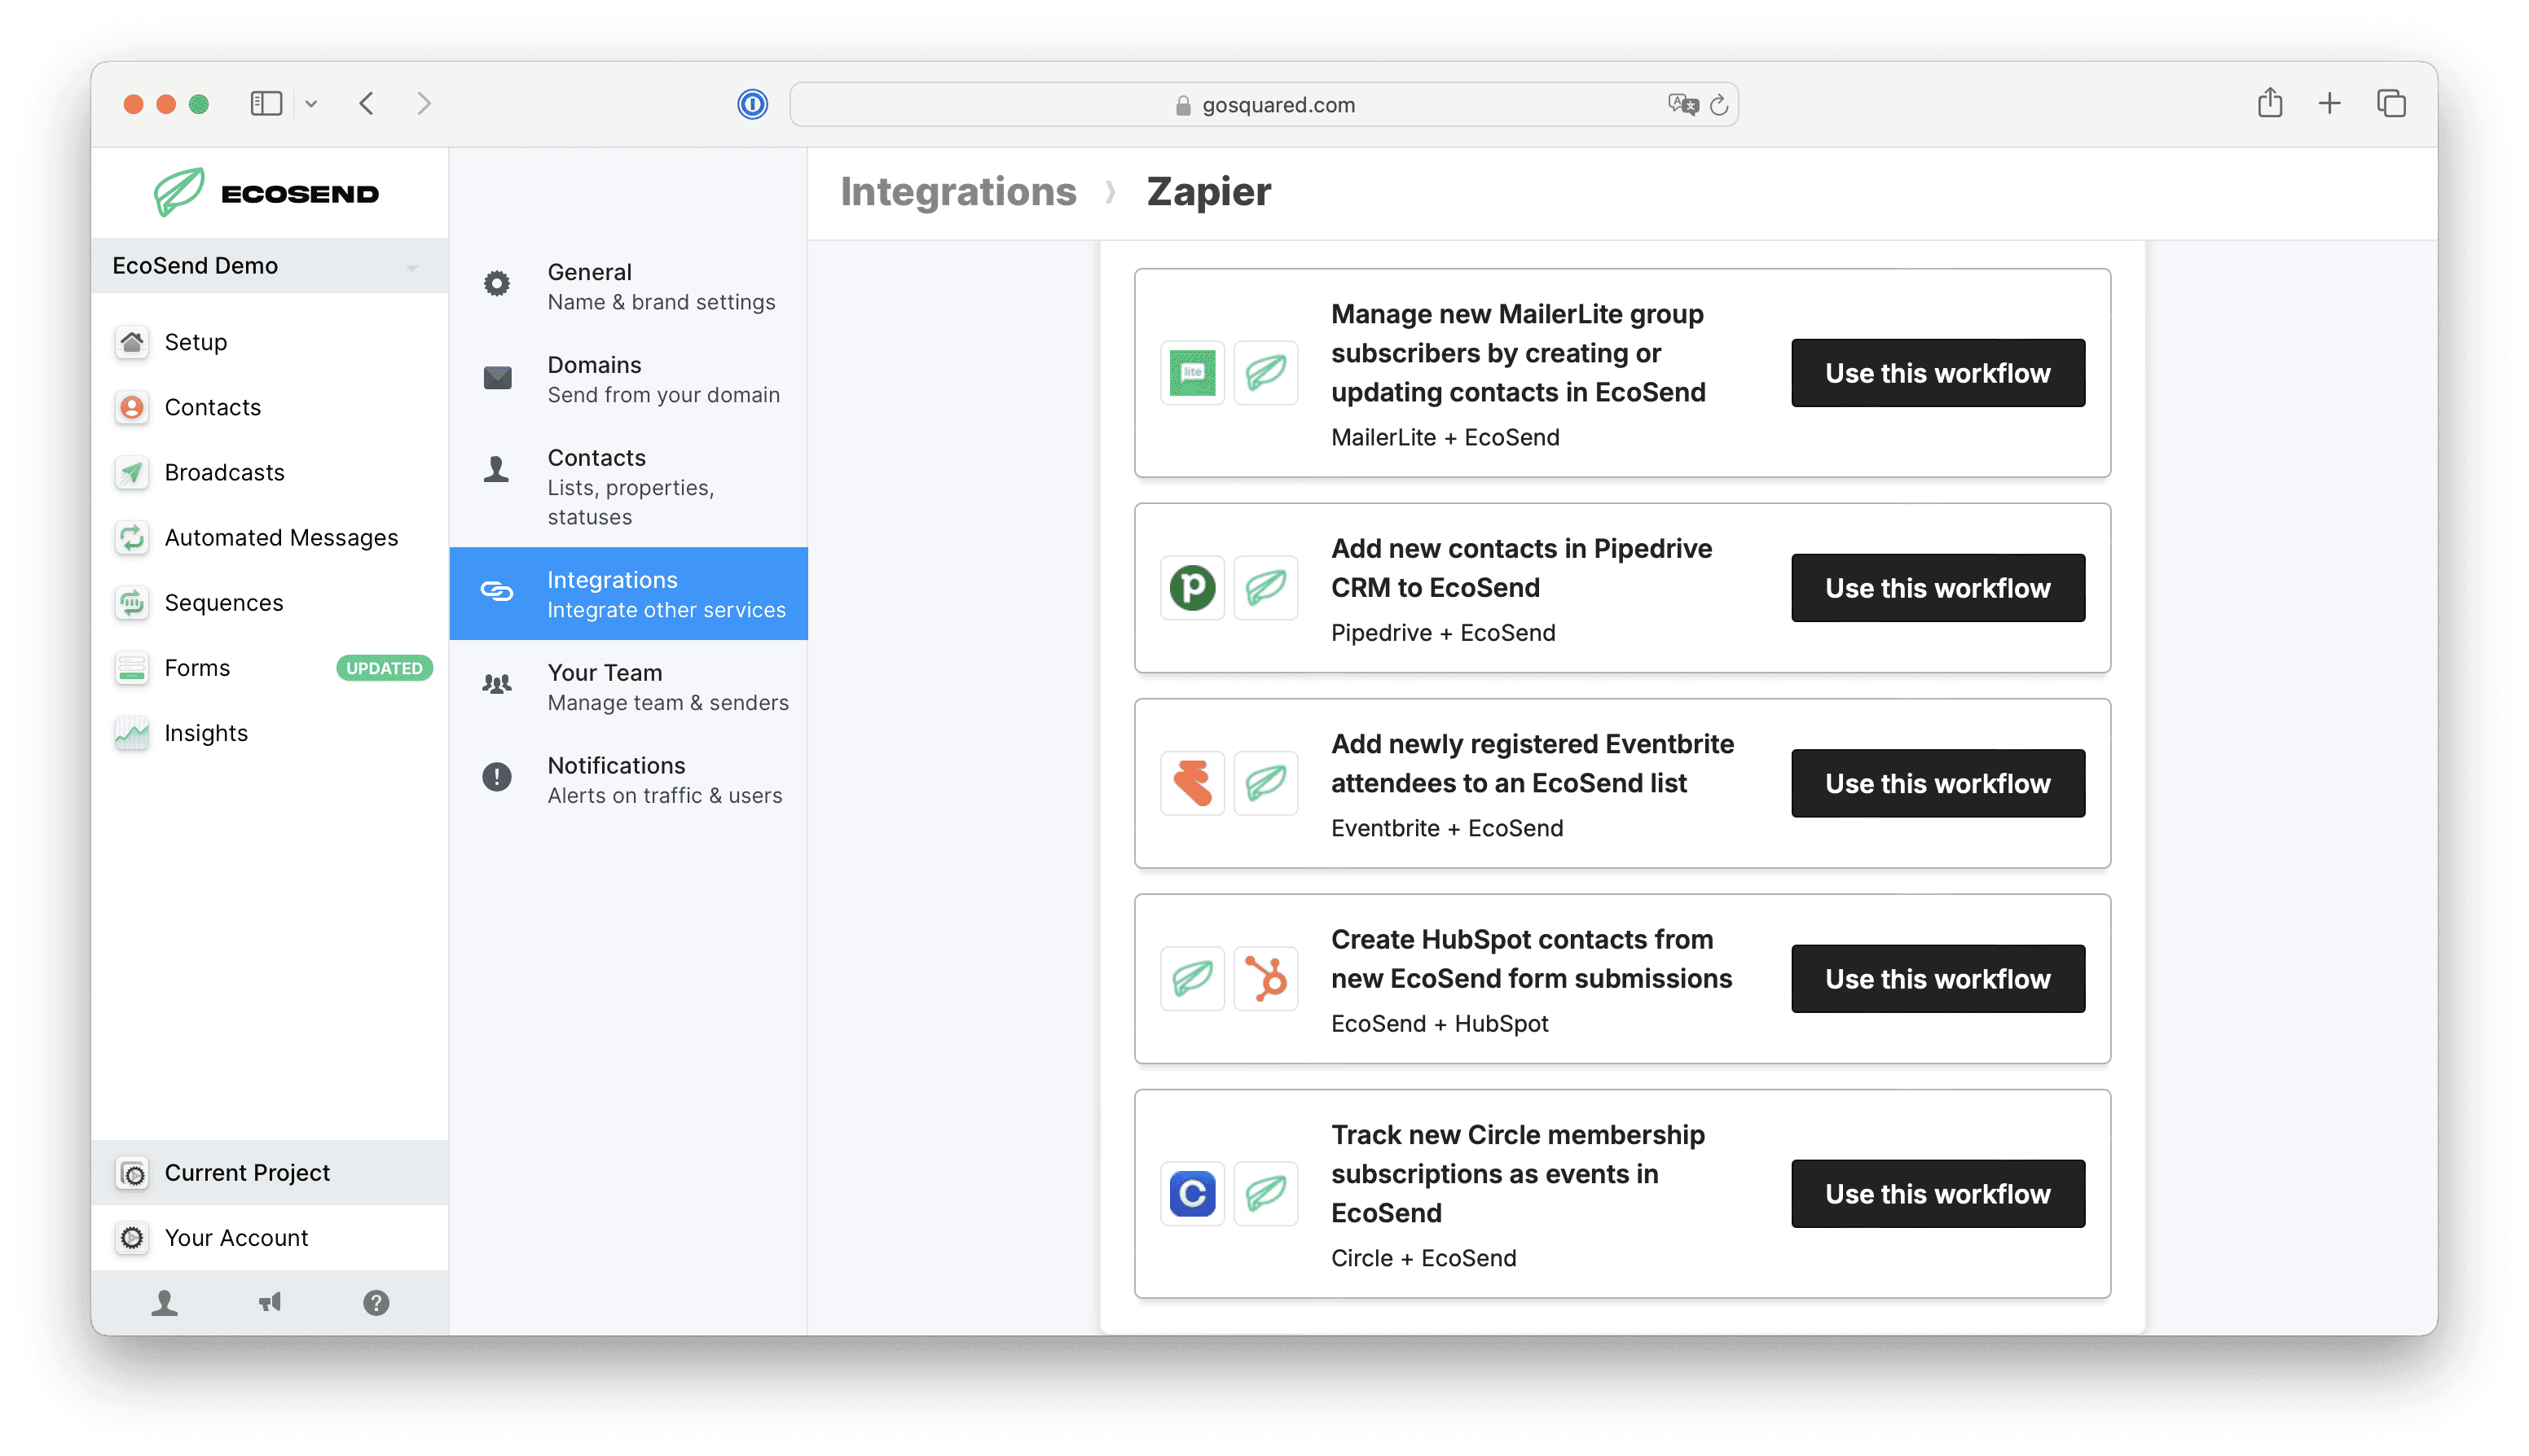Select the Integrations settings tab
Screen dimensions: 2529x1456
pyautogui.click(x=628, y=594)
